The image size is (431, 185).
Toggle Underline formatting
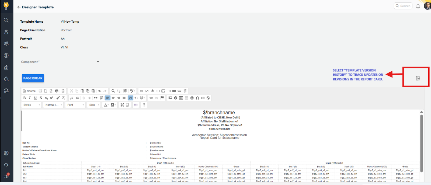pos(35,98)
